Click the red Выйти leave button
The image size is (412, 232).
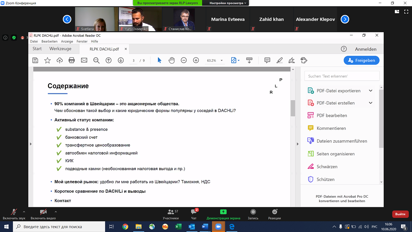point(400,214)
